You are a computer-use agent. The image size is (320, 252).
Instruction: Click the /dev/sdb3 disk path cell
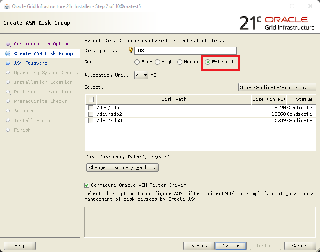pos(174,120)
